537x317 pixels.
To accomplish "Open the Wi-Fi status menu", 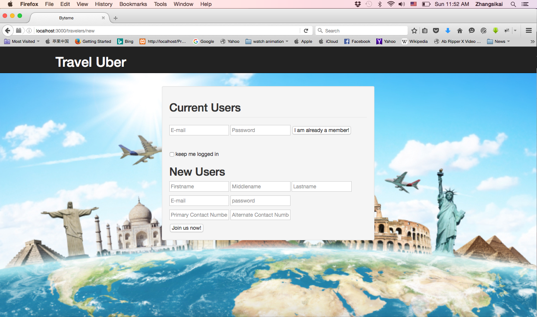I will [391, 4].
